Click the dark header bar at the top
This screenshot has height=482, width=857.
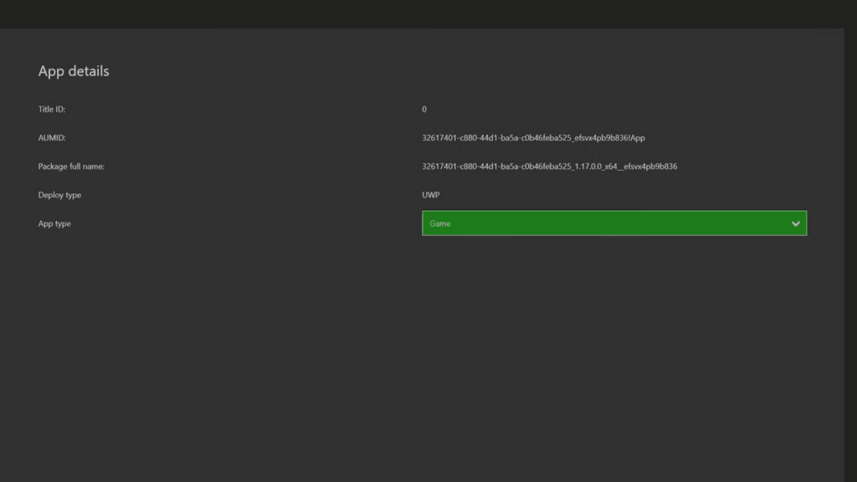[428, 13]
